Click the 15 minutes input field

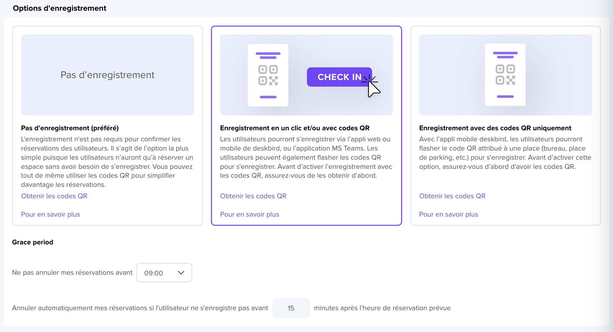(291, 308)
